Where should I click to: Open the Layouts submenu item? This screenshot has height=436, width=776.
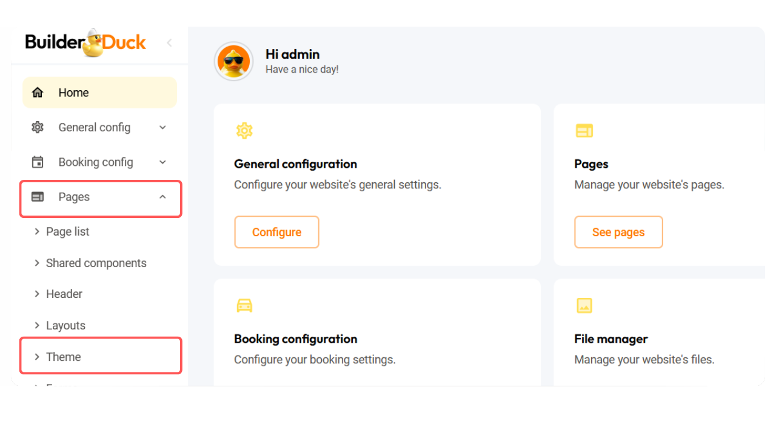coord(65,325)
